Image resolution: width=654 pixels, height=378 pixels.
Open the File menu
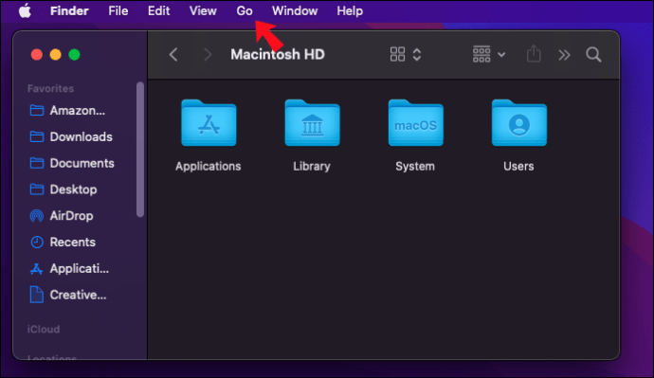click(x=118, y=10)
